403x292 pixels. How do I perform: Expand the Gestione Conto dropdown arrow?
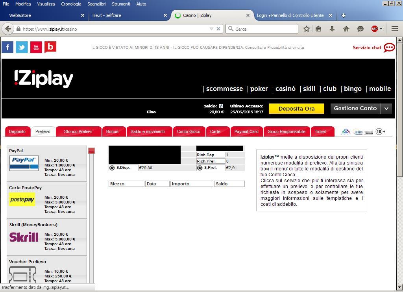pyautogui.click(x=386, y=109)
